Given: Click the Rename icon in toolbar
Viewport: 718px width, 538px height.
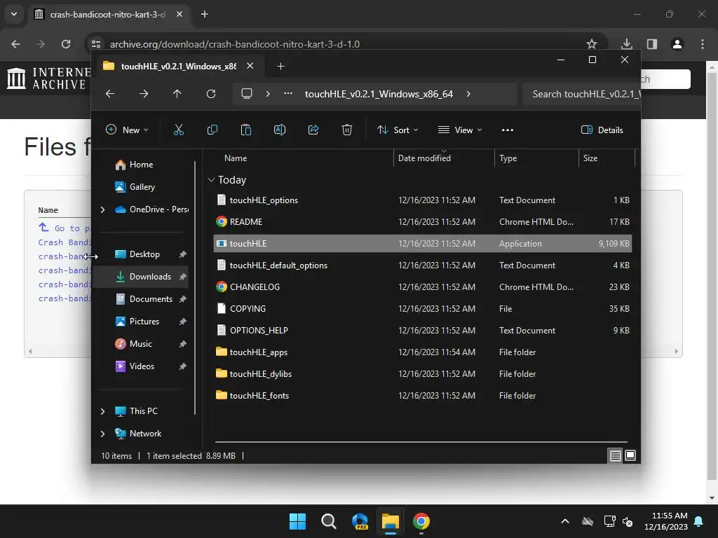Looking at the screenshot, I should pos(279,130).
